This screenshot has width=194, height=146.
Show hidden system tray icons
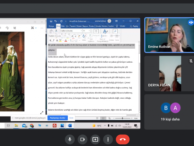pos(105,126)
